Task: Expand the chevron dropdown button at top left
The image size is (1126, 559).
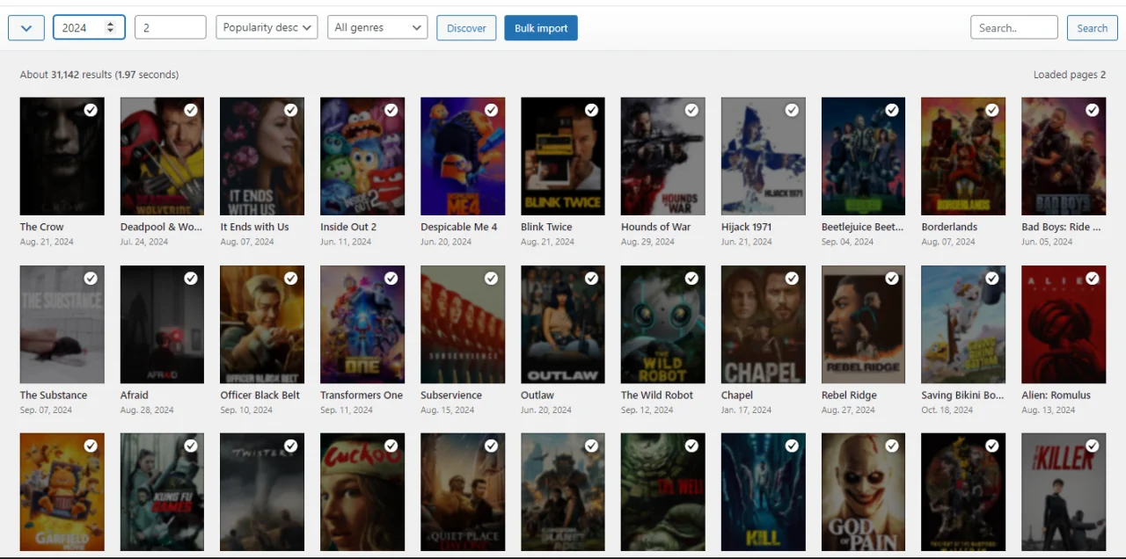Action: (26, 28)
